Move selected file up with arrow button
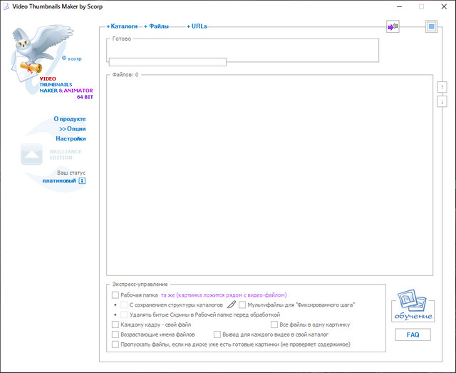The width and height of the screenshot is (456, 373). [x=442, y=86]
